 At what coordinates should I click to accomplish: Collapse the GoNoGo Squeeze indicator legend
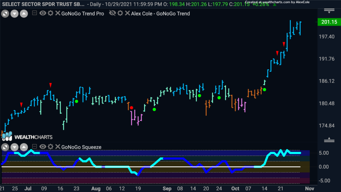pos(34,147)
